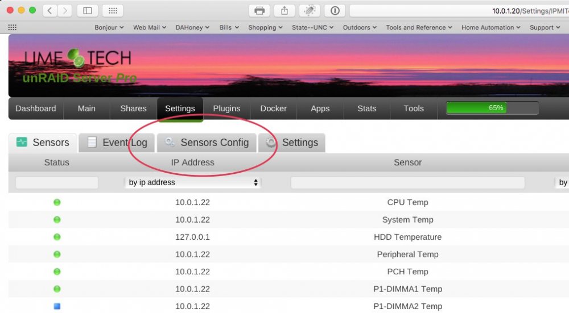Open the Stats menu tab
The width and height of the screenshot is (569, 313).
(x=367, y=108)
